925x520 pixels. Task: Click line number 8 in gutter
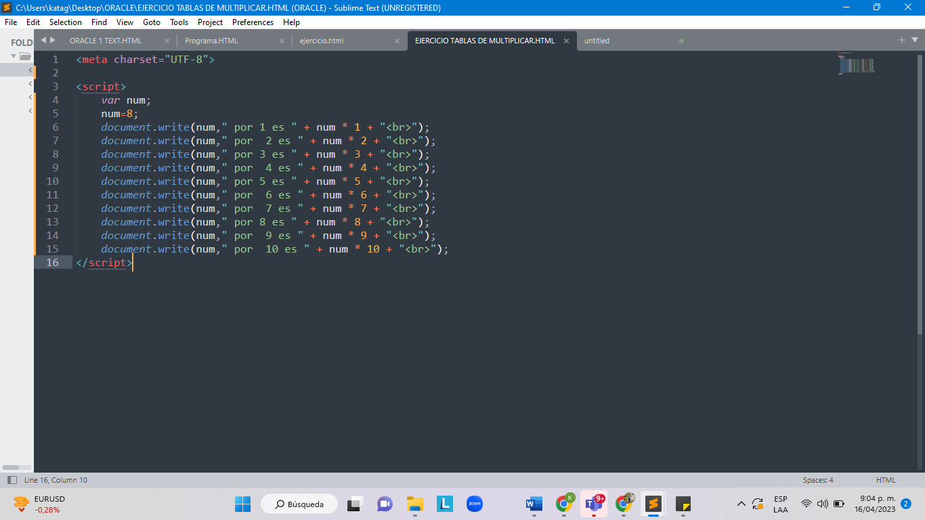point(56,154)
